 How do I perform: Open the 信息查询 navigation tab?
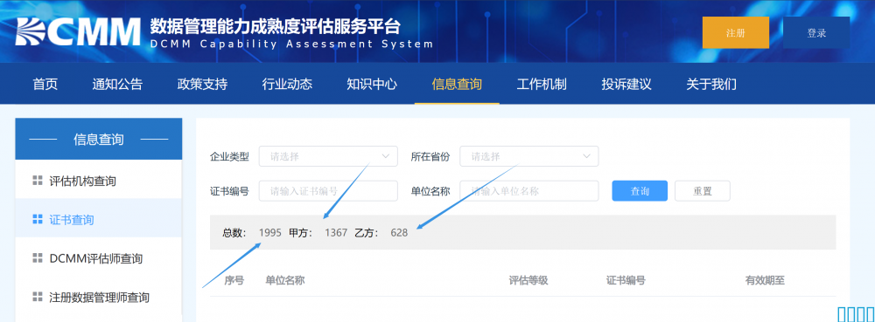pos(457,84)
